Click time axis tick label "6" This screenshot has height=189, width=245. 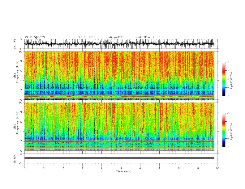coord(140,168)
